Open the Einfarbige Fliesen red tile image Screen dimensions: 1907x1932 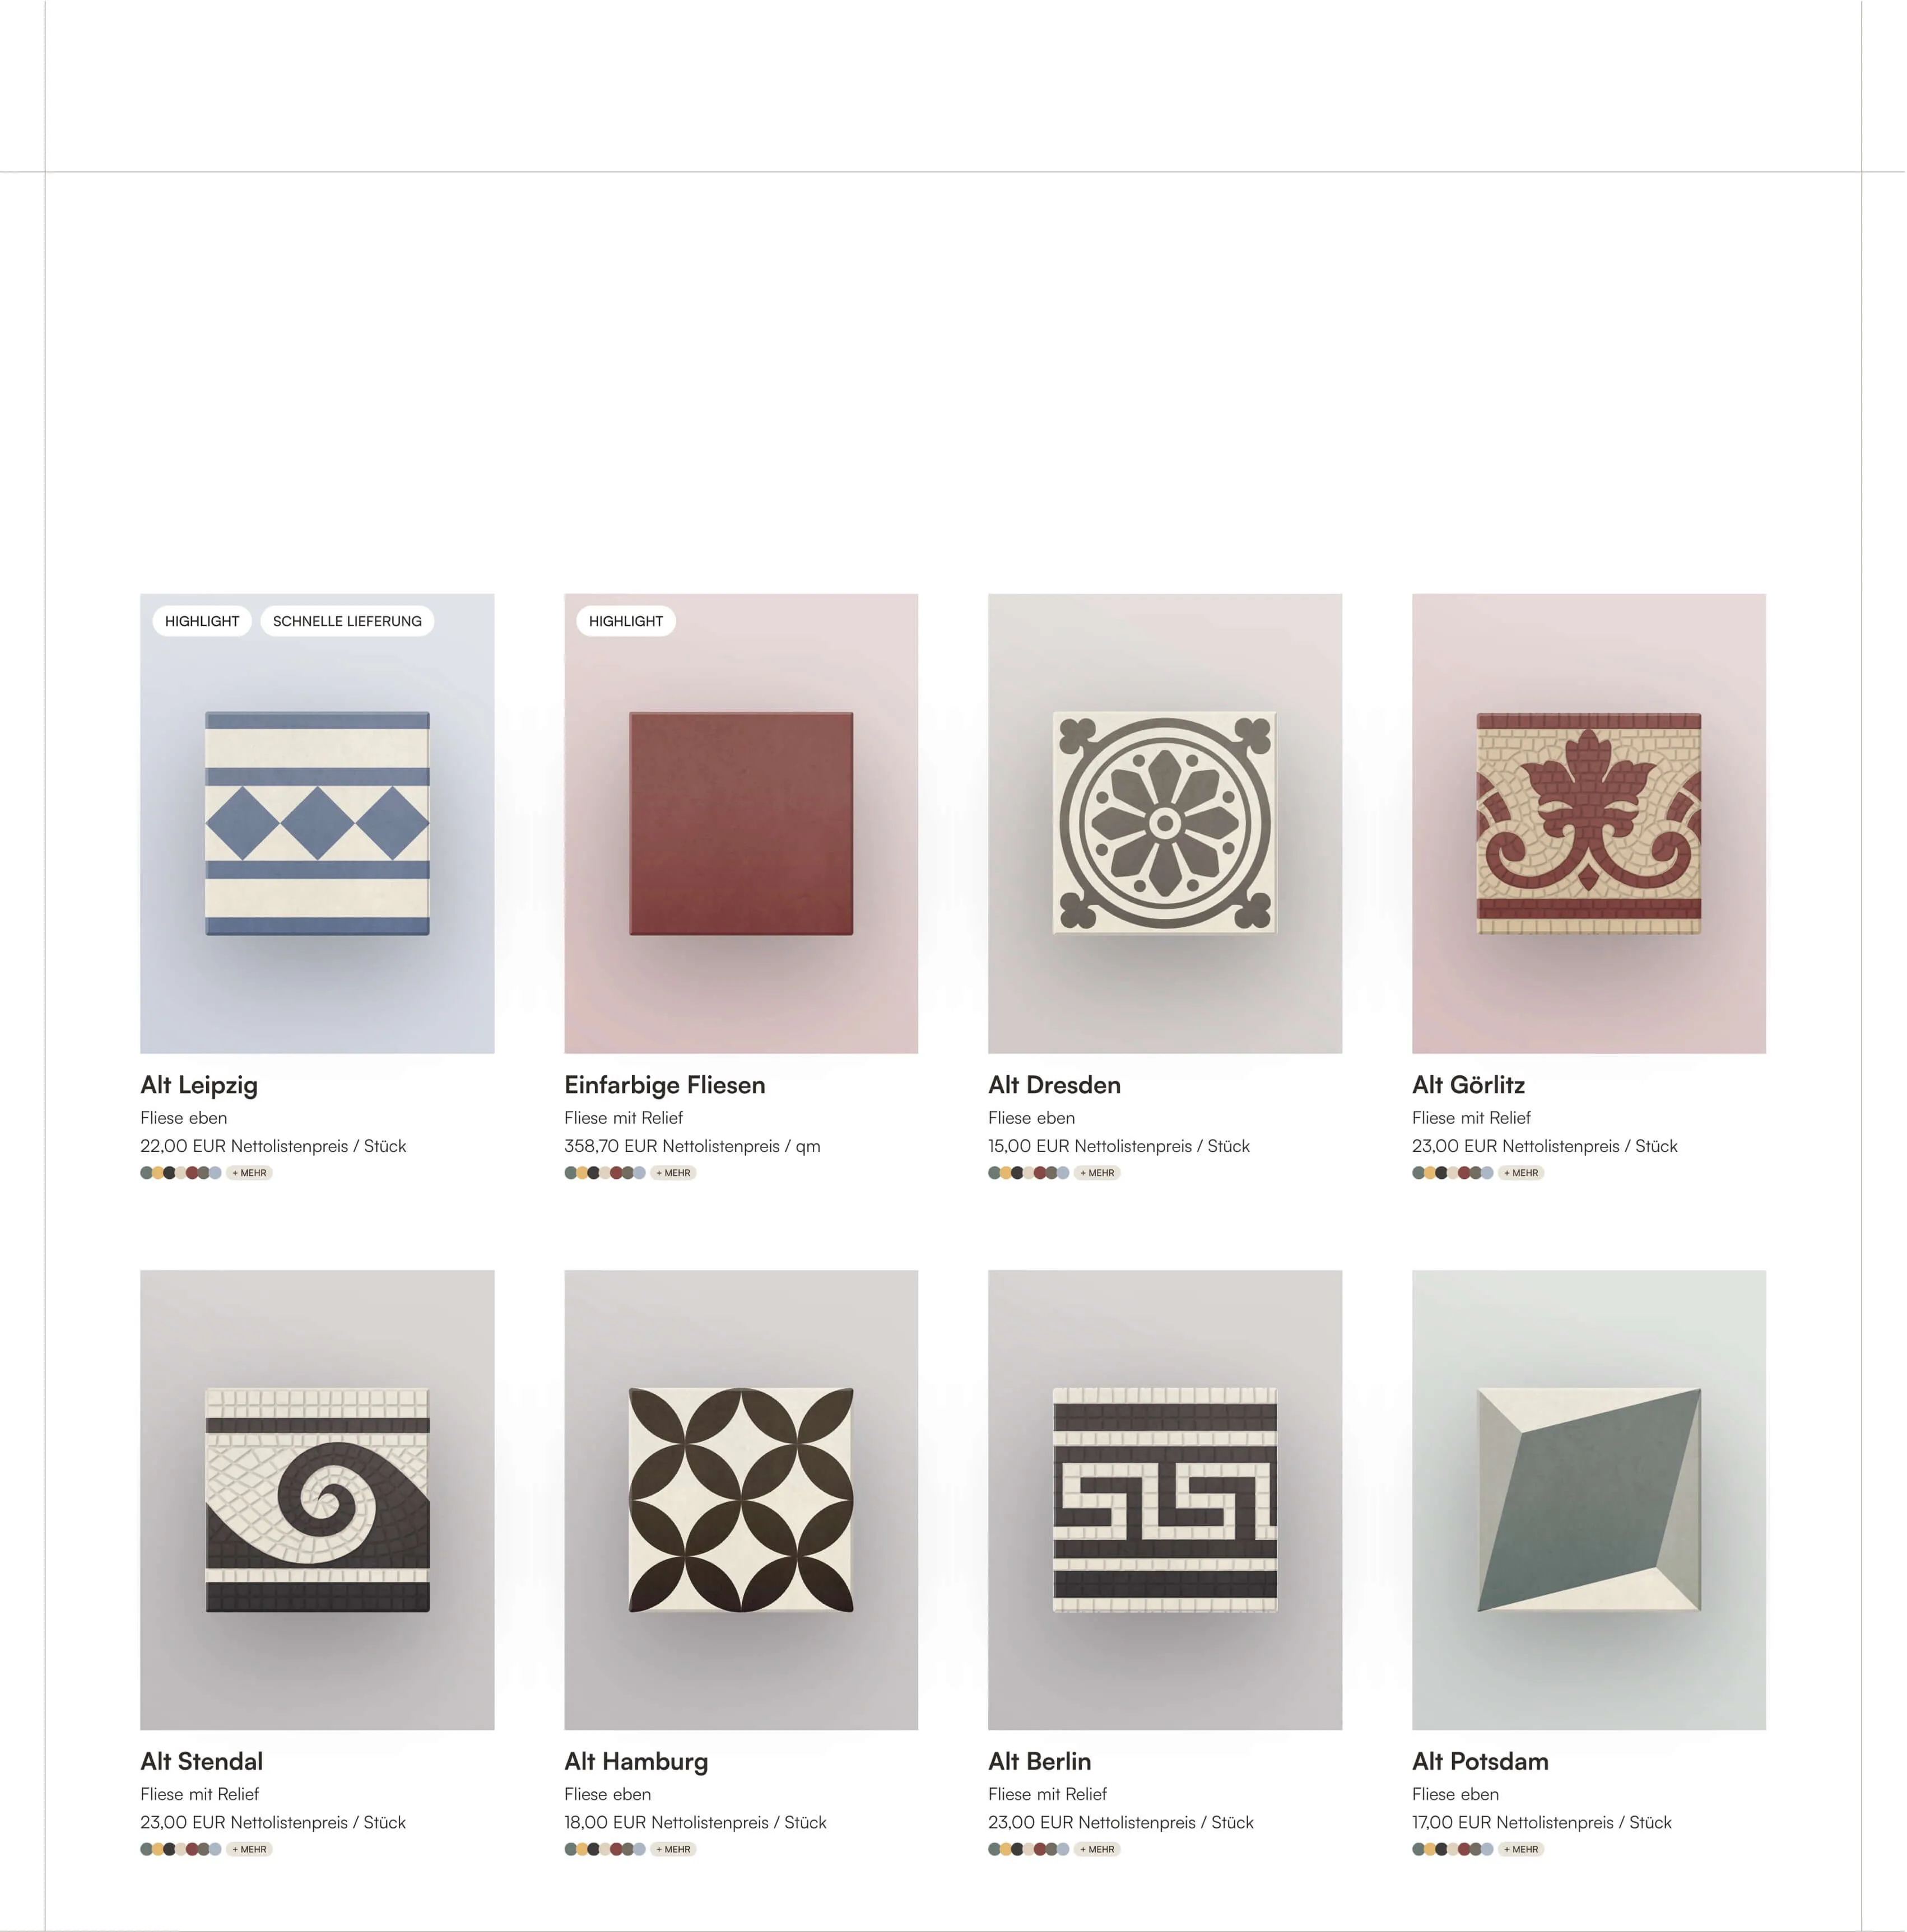coord(741,823)
